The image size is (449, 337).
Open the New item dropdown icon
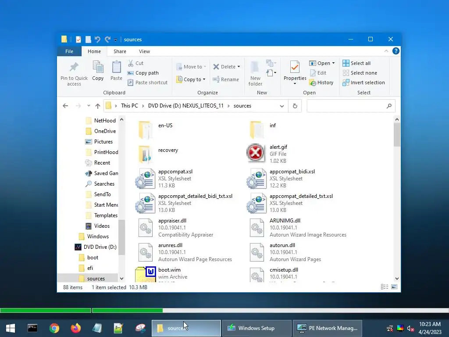(x=271, y=63)
